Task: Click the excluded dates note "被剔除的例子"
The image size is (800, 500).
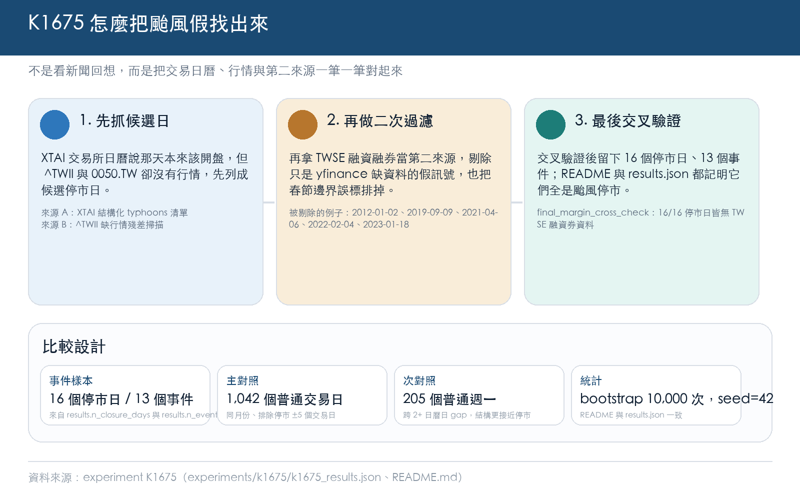Action: click(x=393, y=218)
